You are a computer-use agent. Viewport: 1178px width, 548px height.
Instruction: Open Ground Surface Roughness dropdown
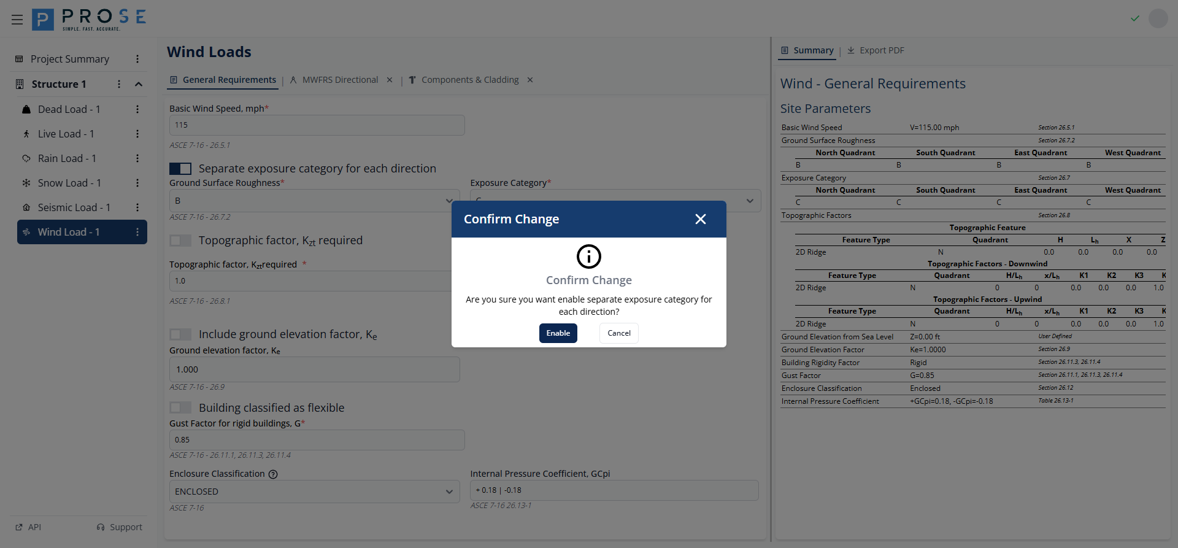pos(314,201)
